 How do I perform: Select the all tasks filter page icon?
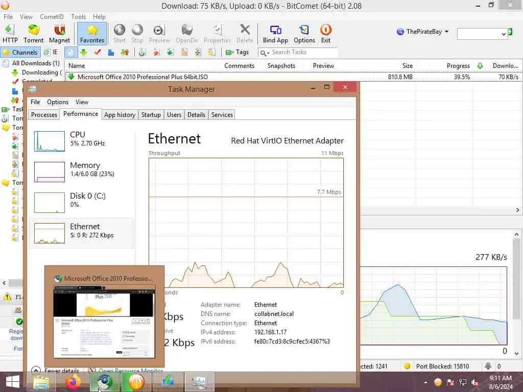(x=70, y=53)
